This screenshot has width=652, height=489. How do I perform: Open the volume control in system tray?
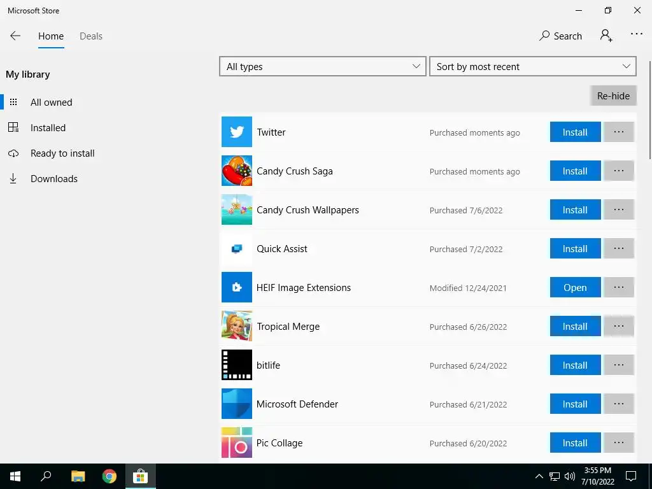pos(570,476)
